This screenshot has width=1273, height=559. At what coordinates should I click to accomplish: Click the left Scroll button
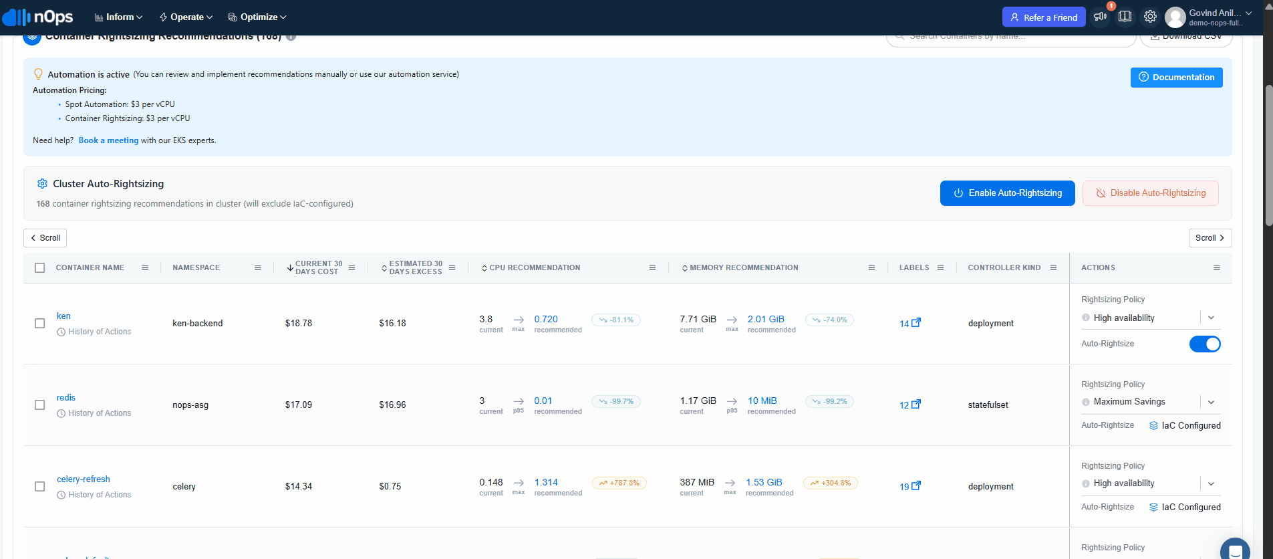45,238
